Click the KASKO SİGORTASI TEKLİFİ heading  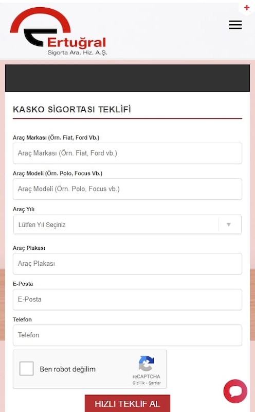pos(71,109)
